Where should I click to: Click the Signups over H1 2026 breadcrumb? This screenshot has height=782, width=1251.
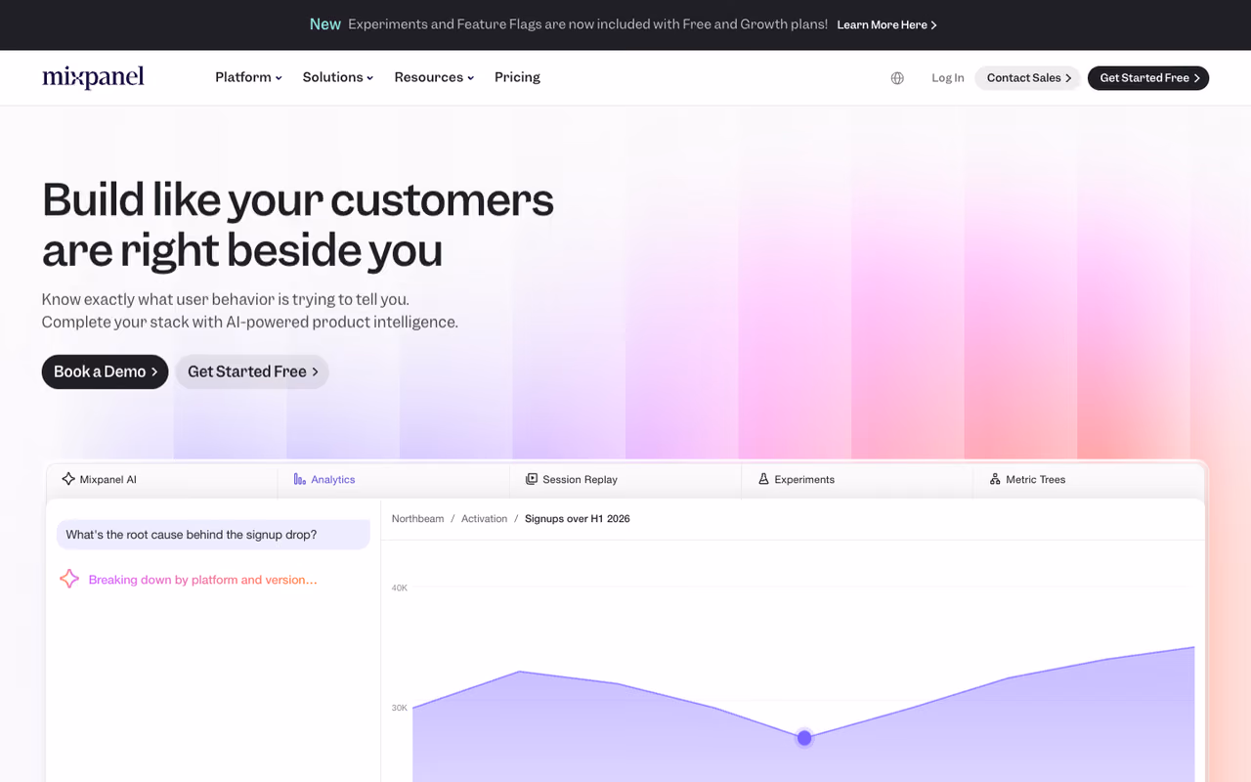coord(578,519)
